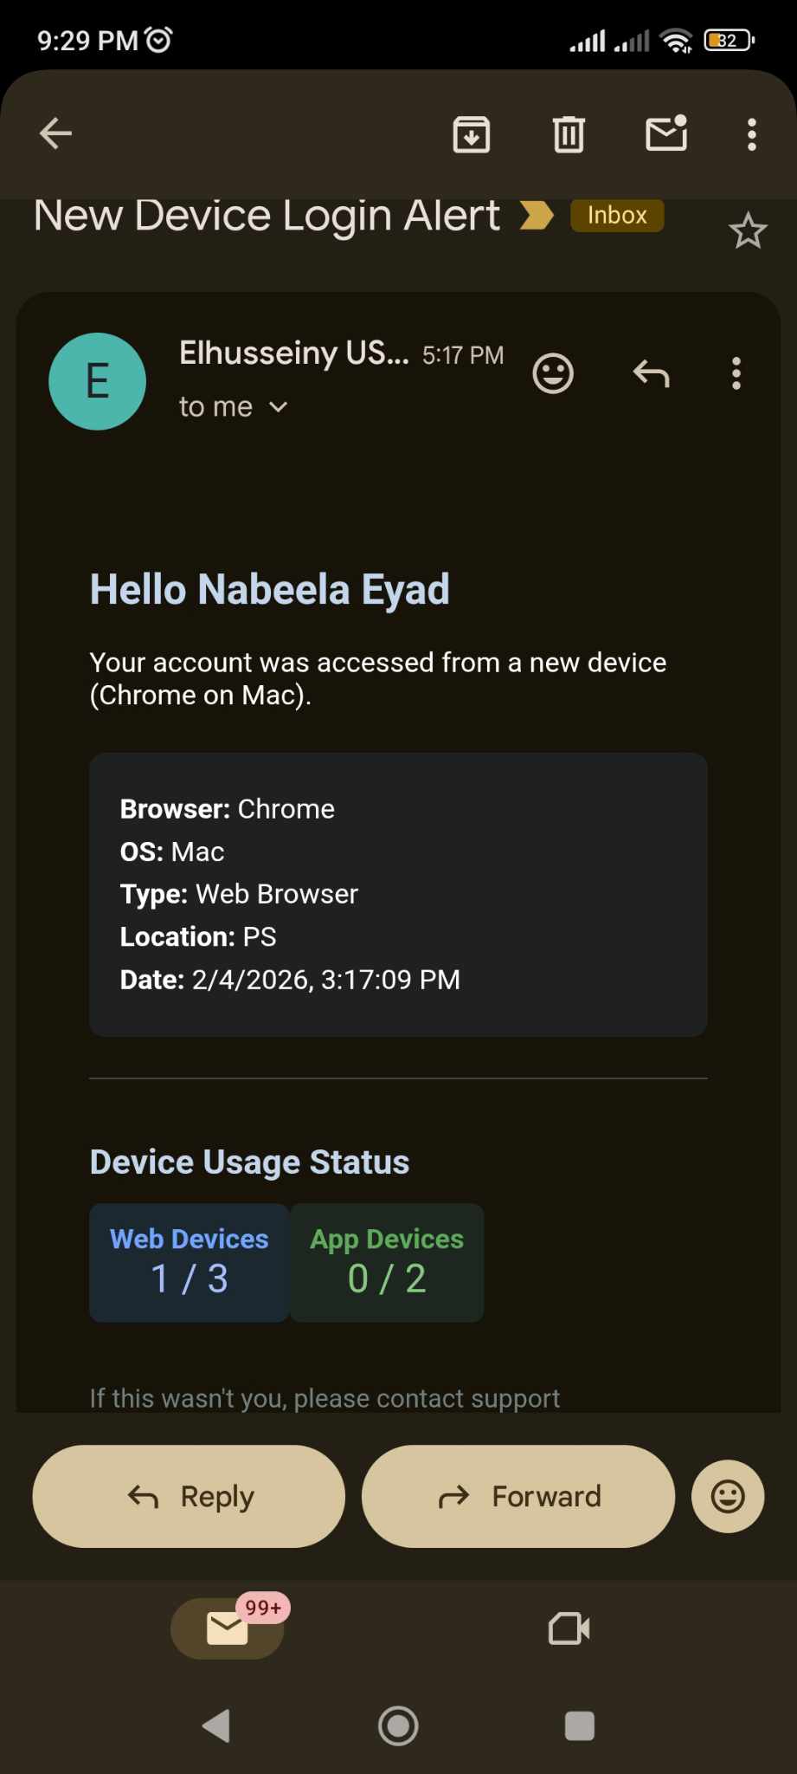
Task: Tap the Android home navigation button
Action: click(x=398, y=1725)
